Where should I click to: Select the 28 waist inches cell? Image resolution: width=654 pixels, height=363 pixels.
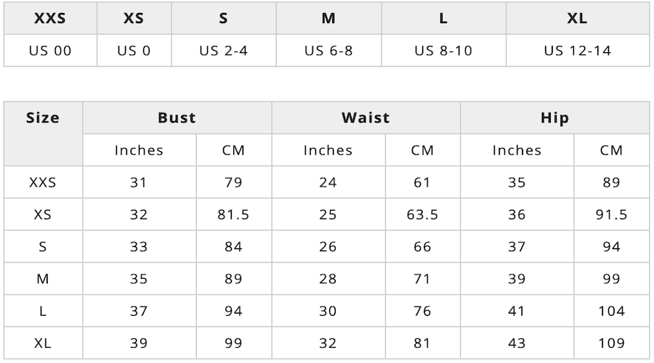(x=328, y=279)
